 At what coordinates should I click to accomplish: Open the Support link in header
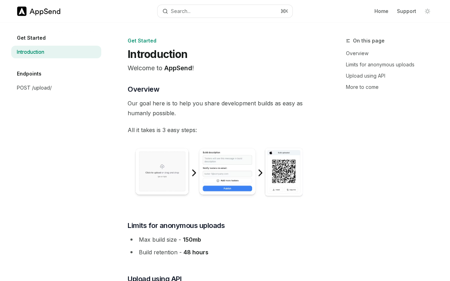point(406,11)
